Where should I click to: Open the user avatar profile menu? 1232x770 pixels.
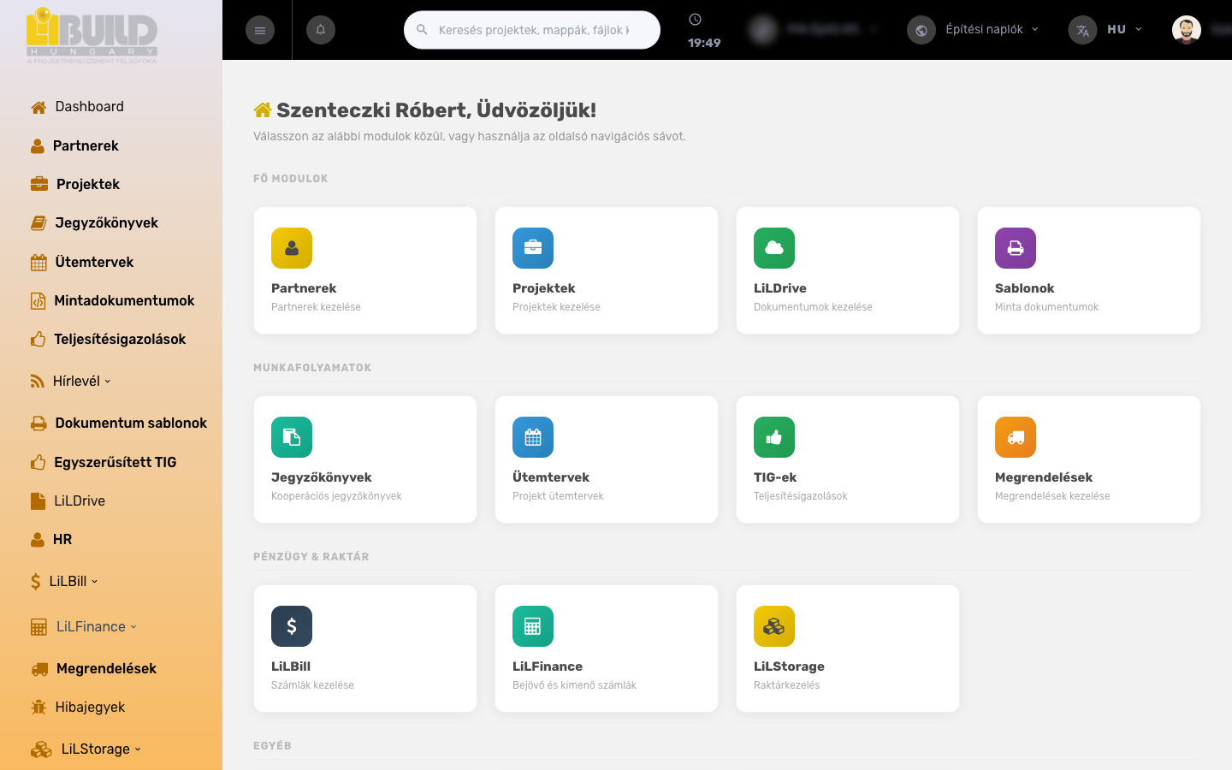[x=1187, y=30]
